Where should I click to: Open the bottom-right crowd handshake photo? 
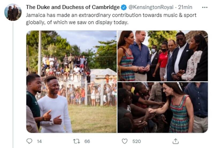(162, 107)
